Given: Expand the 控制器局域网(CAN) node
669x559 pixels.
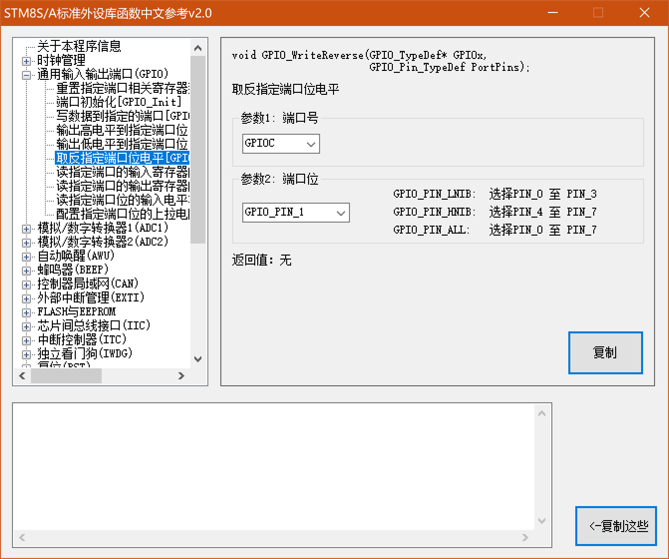Looking at the screenshot, I should point(26,283).
